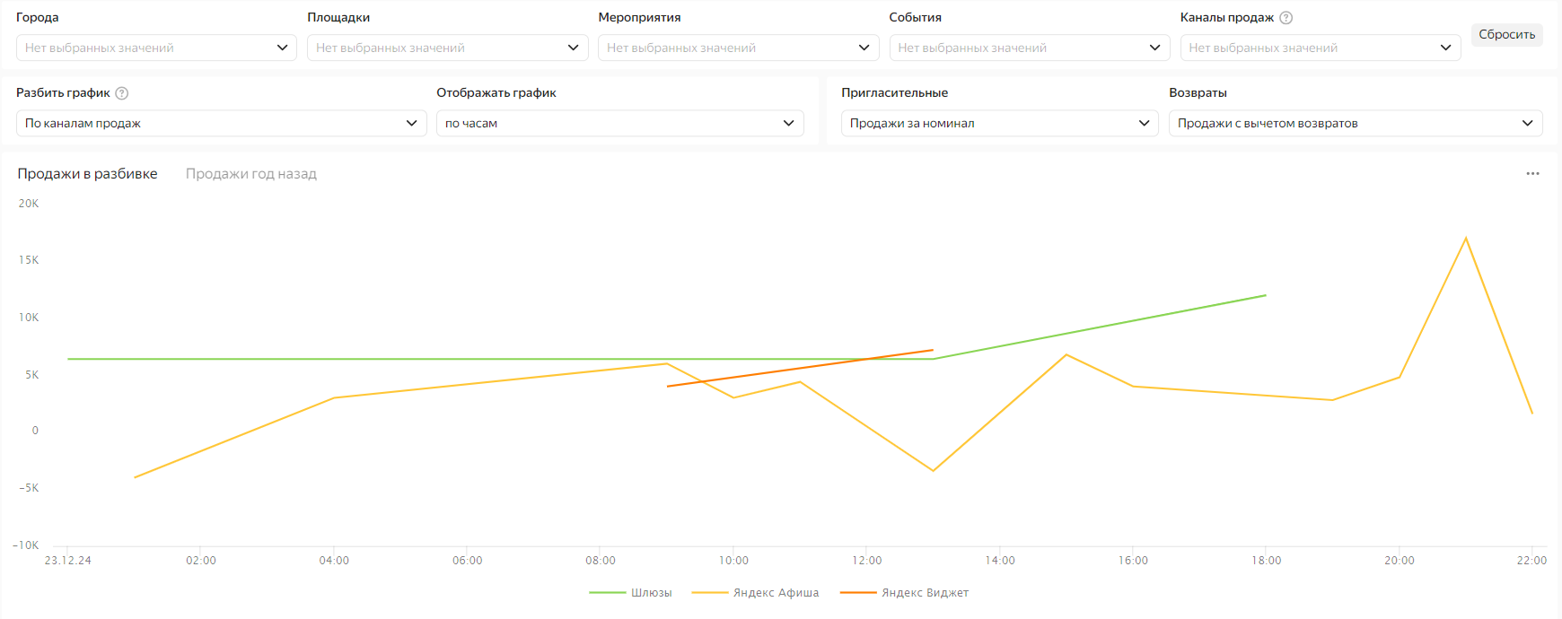Click chevron arrow in События filter

click(x=1154, y=48)
